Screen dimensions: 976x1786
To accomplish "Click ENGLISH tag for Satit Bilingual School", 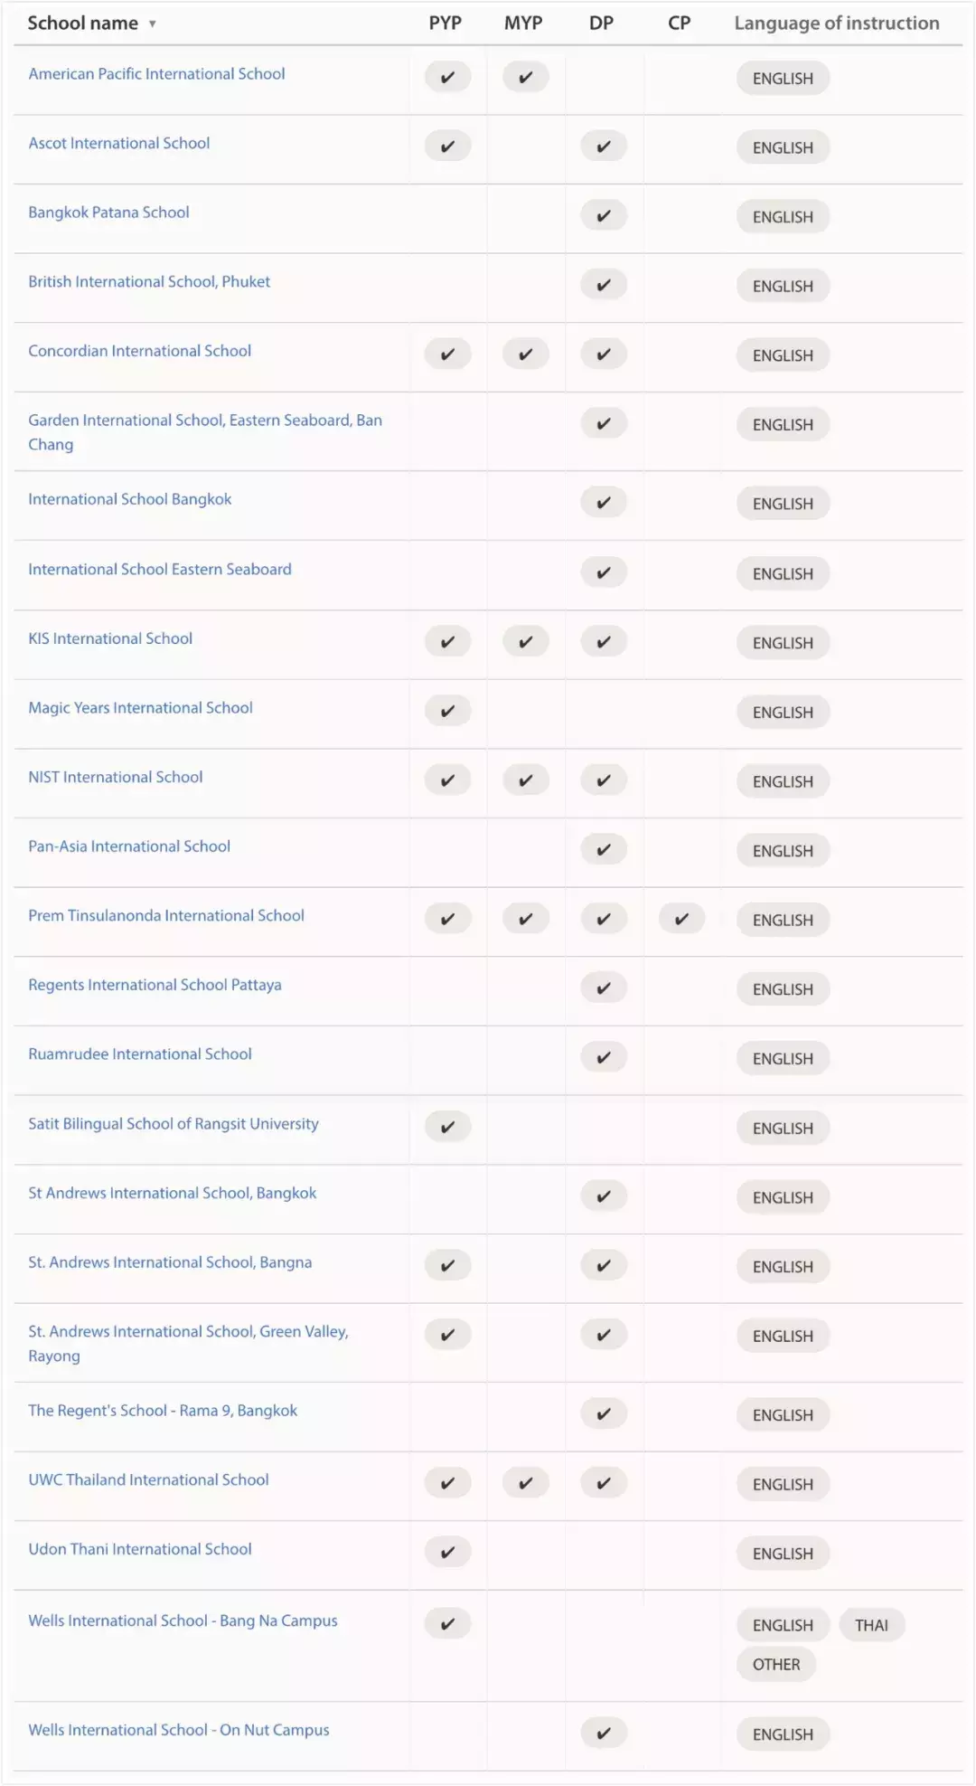I will pyautogui.click(x=783, y=1129).
